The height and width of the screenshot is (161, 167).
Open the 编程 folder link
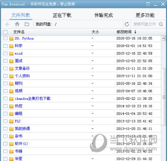click(18, 114)
